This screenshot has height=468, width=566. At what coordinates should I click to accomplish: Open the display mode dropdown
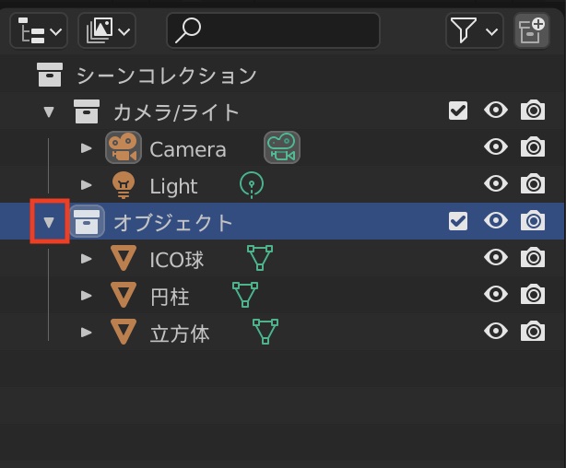[106, 31]
